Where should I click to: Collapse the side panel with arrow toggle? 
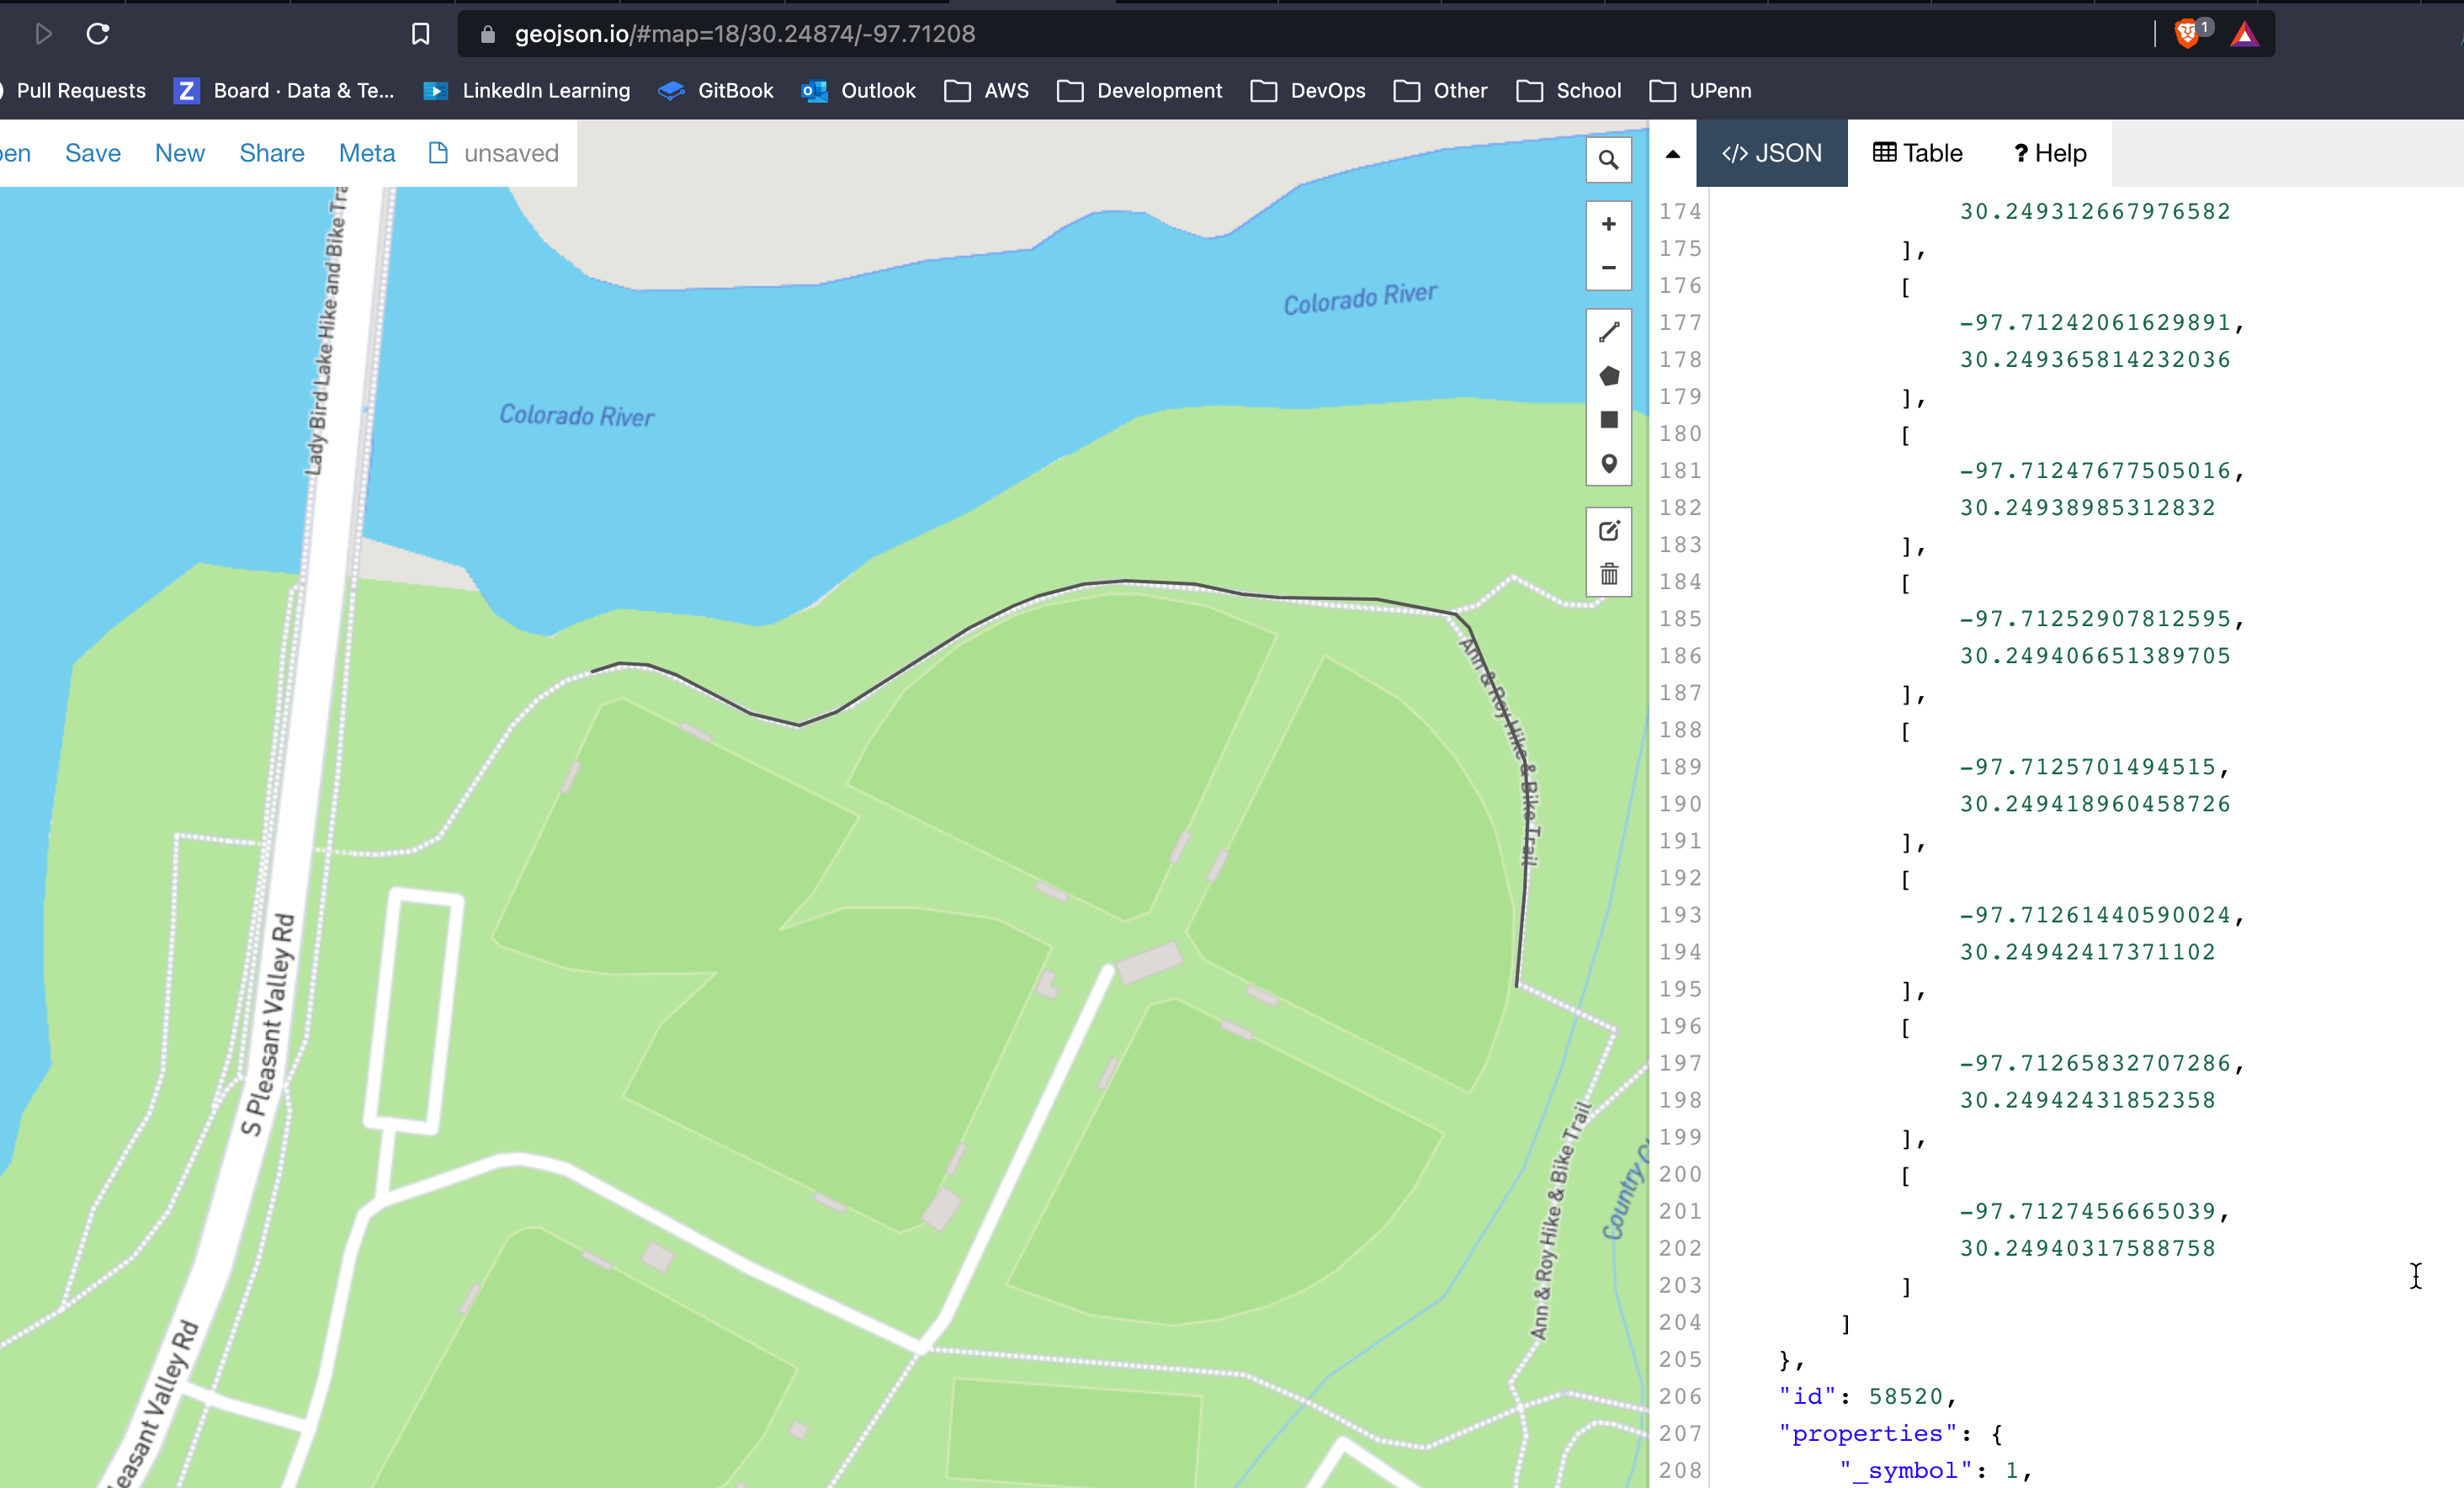(1672, 154)
